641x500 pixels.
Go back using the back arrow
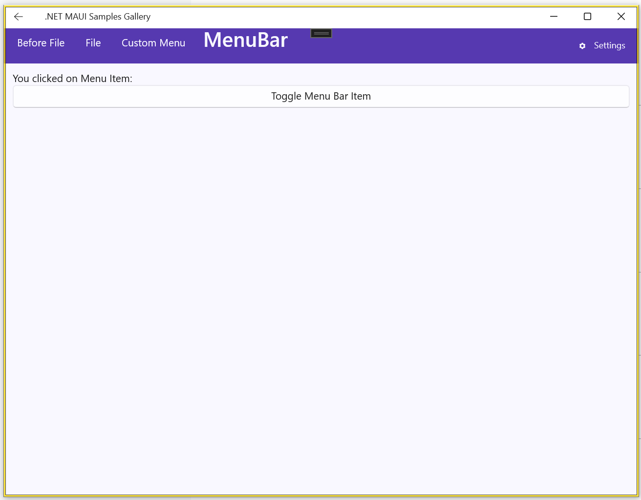click(19, 17)
